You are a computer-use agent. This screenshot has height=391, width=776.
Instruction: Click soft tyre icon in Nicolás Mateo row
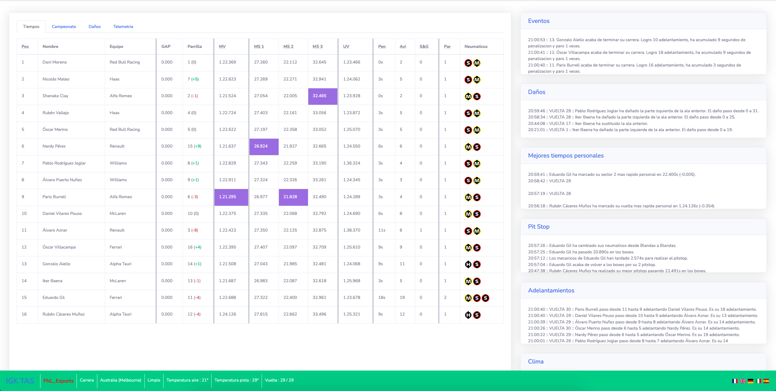pyautogui.click(x=468, y=80)
